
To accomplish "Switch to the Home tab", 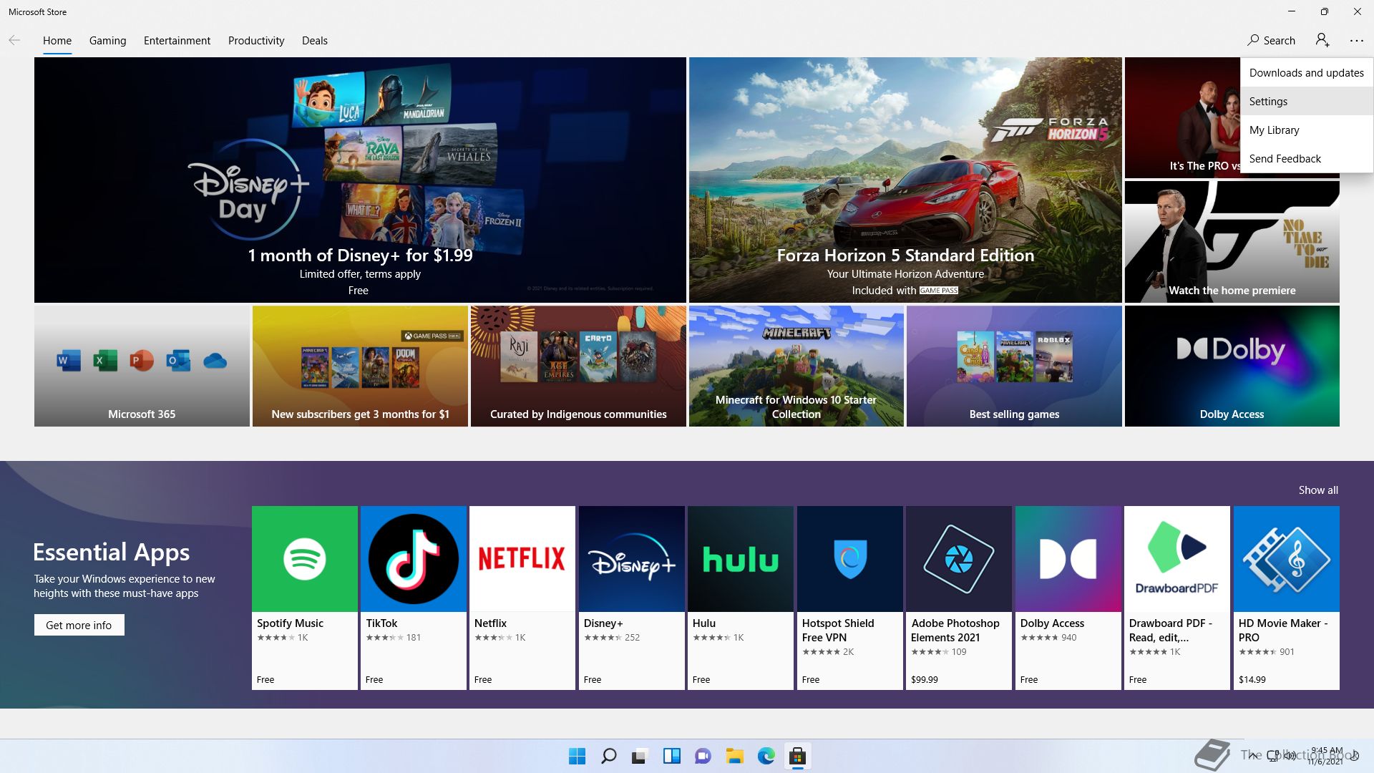I will click(x=57, y=40).
